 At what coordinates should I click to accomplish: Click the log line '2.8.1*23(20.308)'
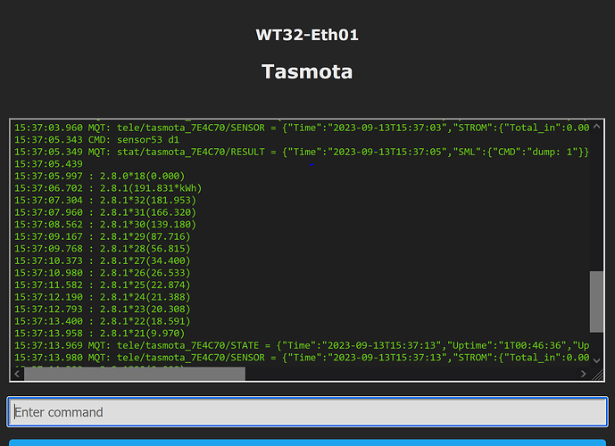click(x=103, y=310)
